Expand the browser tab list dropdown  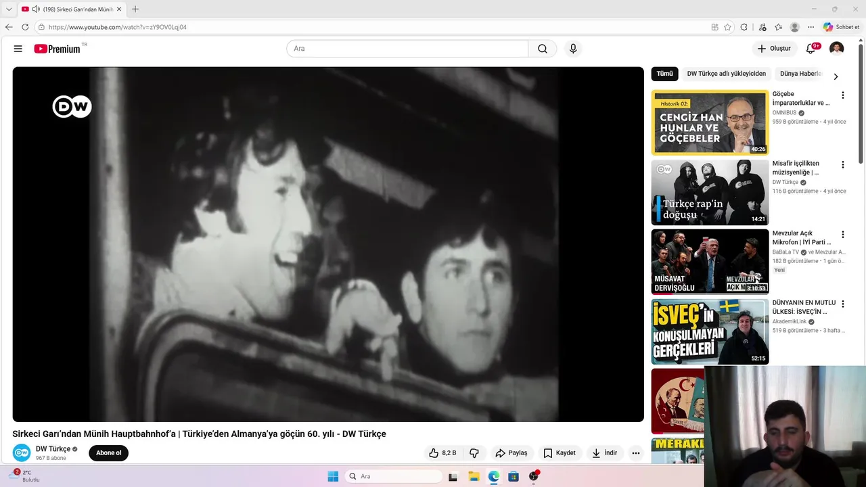[x=9, y=9]
